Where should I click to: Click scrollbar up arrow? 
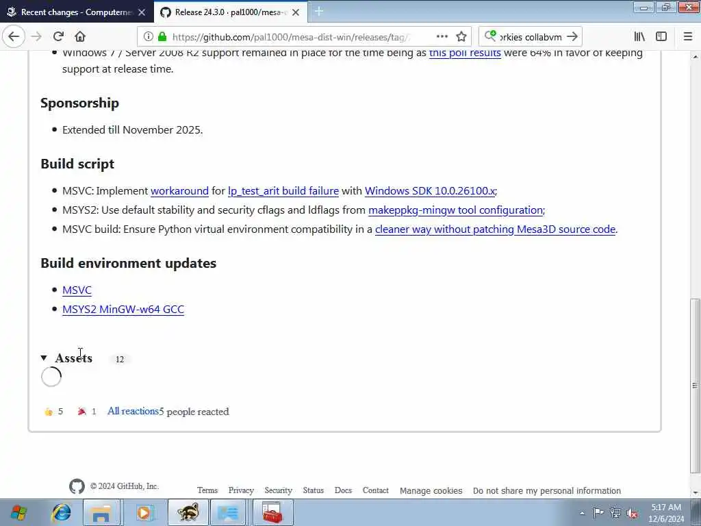(695, 57)
